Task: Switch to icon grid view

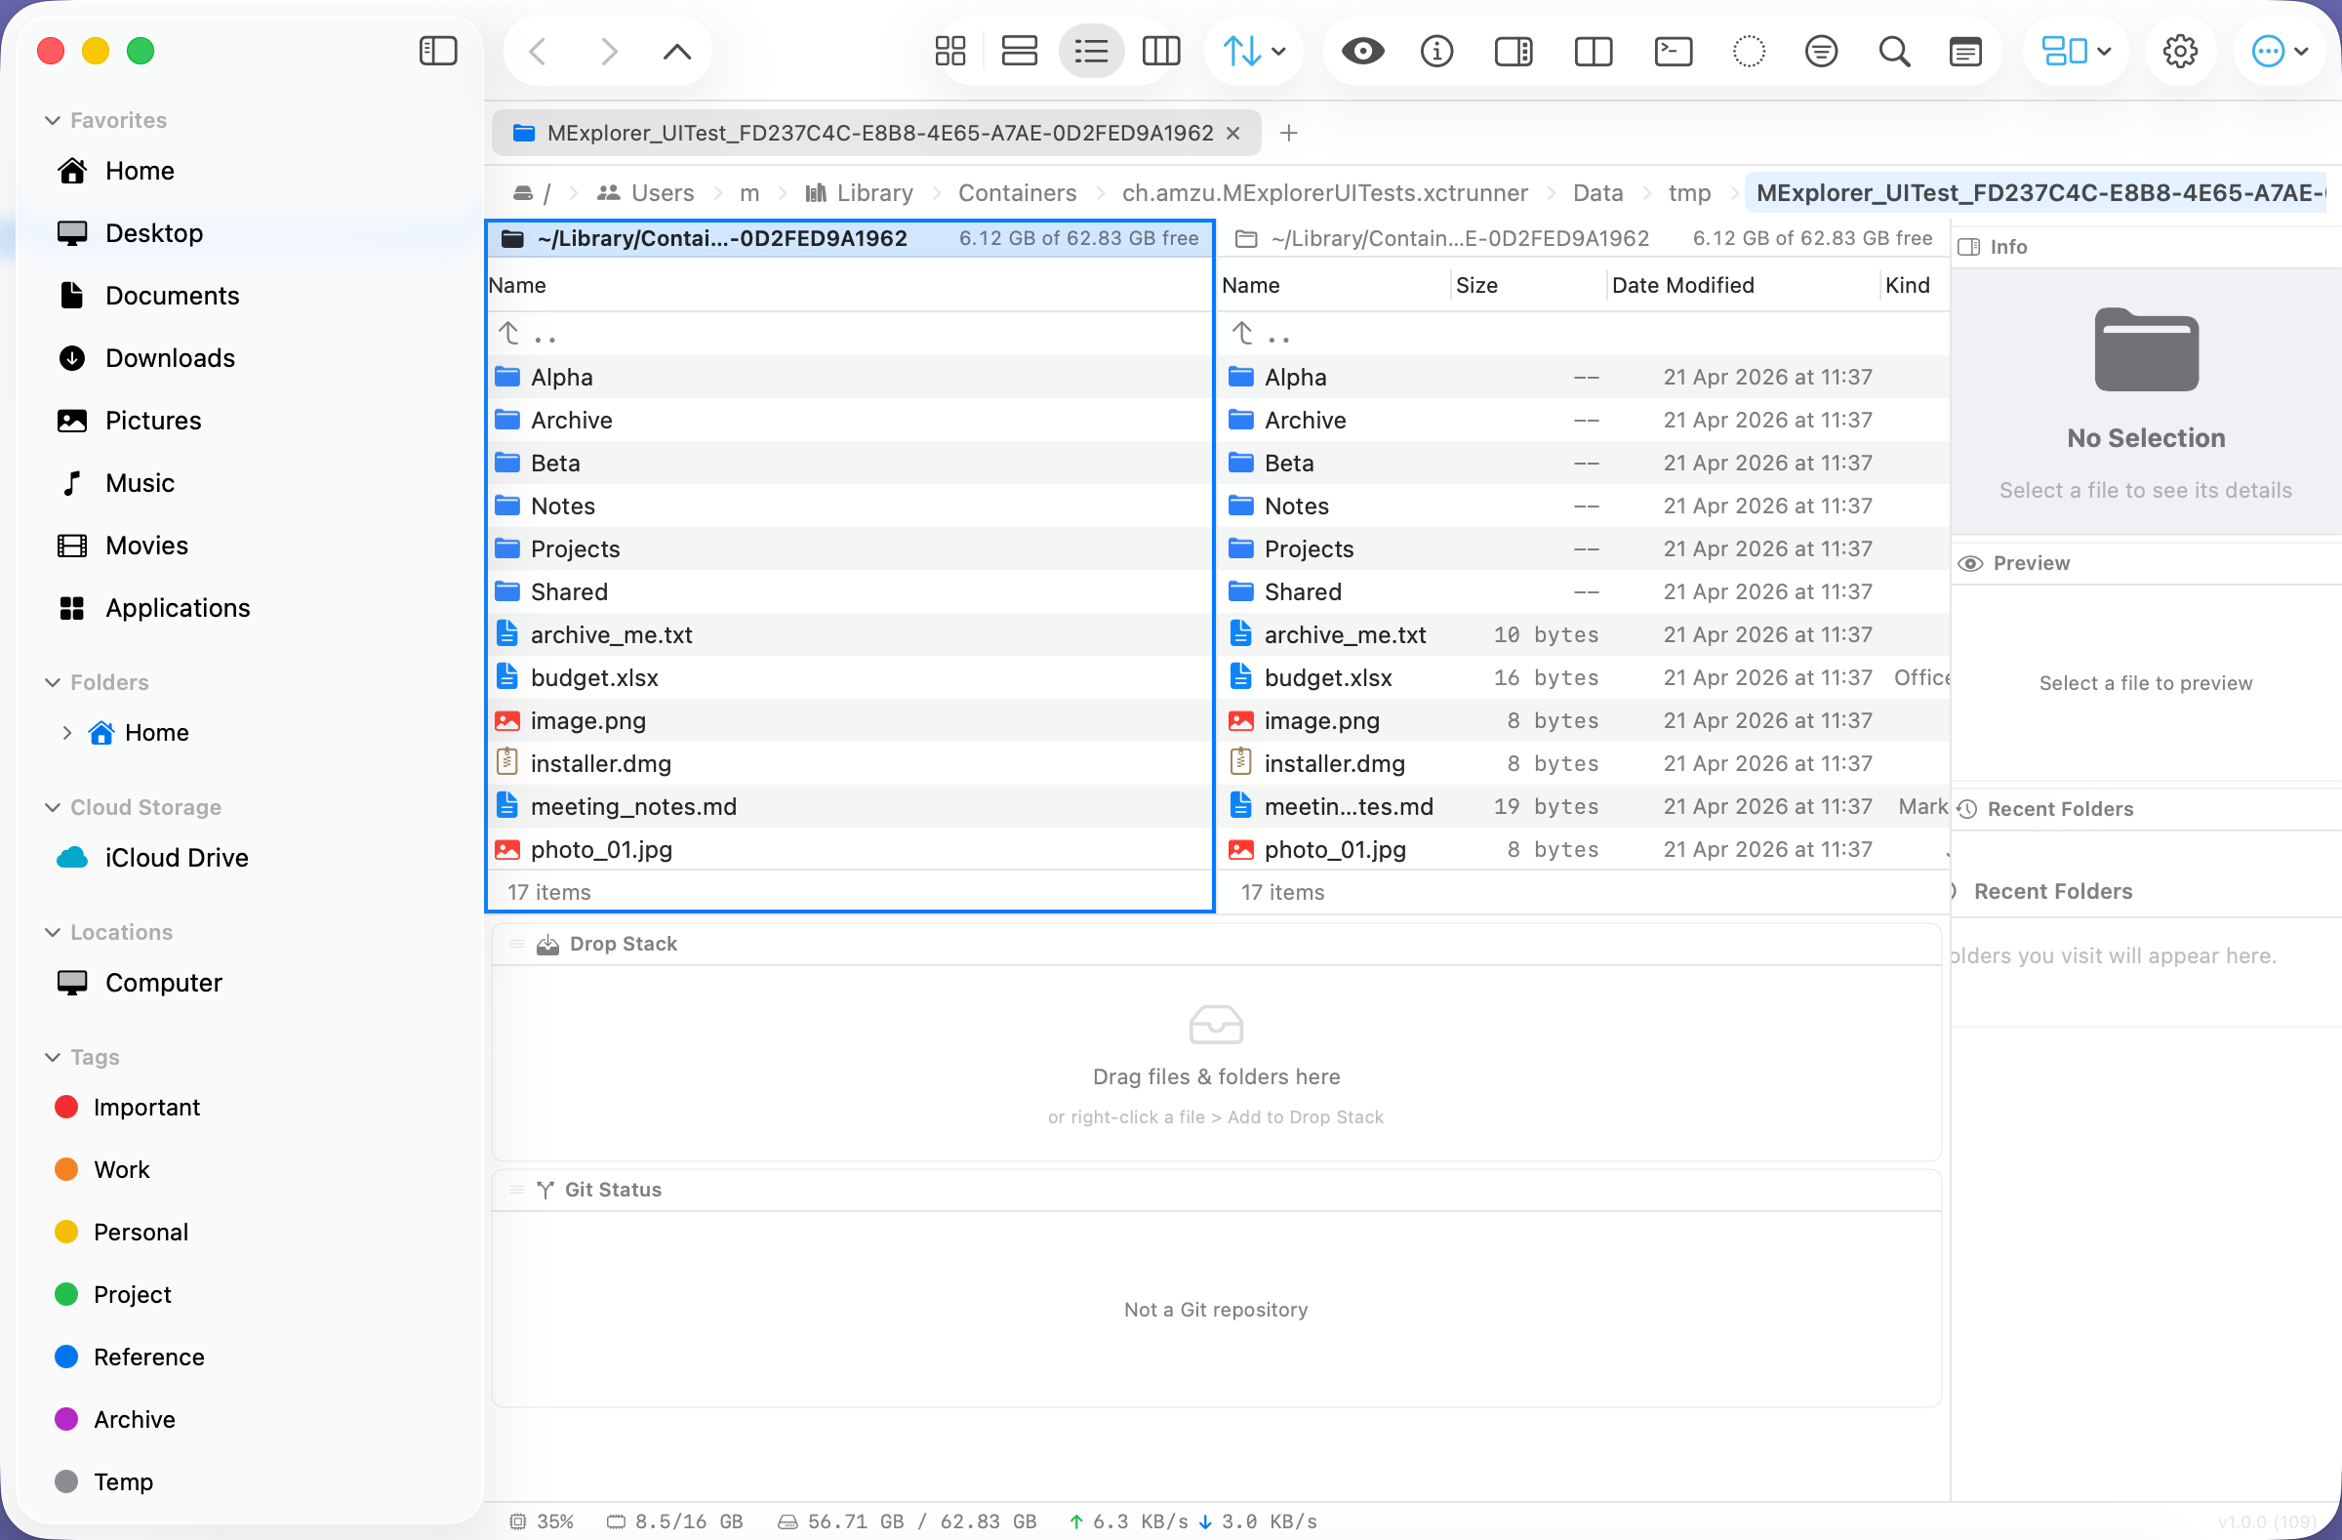Action: pyautogui.click(x=949, y=50)
